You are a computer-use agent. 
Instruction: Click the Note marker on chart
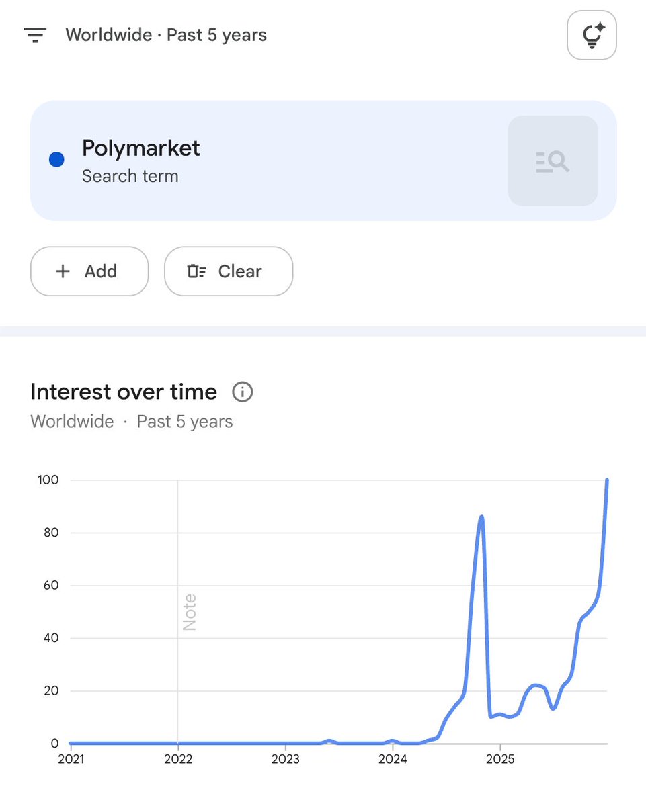[190, 612]
